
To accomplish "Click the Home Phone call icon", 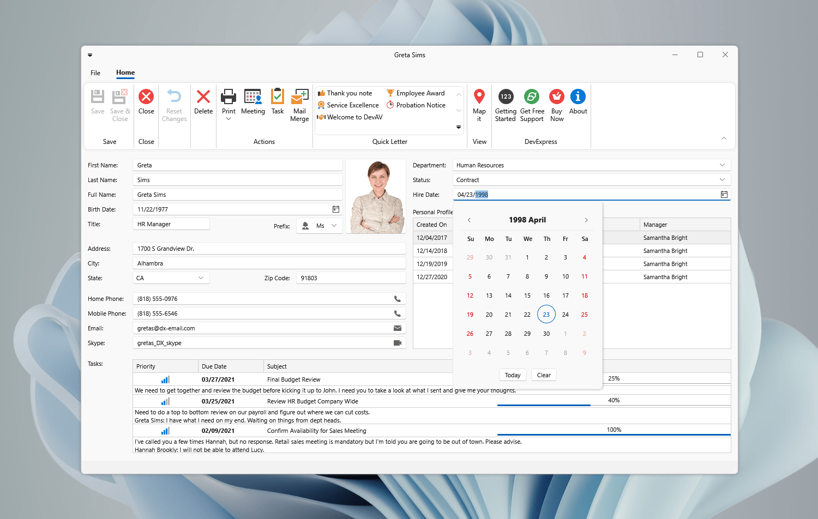I will [398, 299].
